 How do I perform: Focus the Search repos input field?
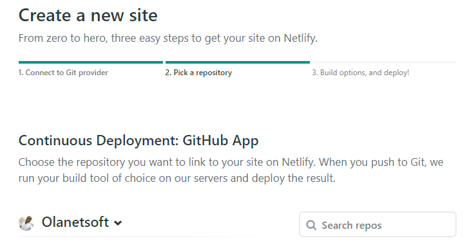(377, 224)
